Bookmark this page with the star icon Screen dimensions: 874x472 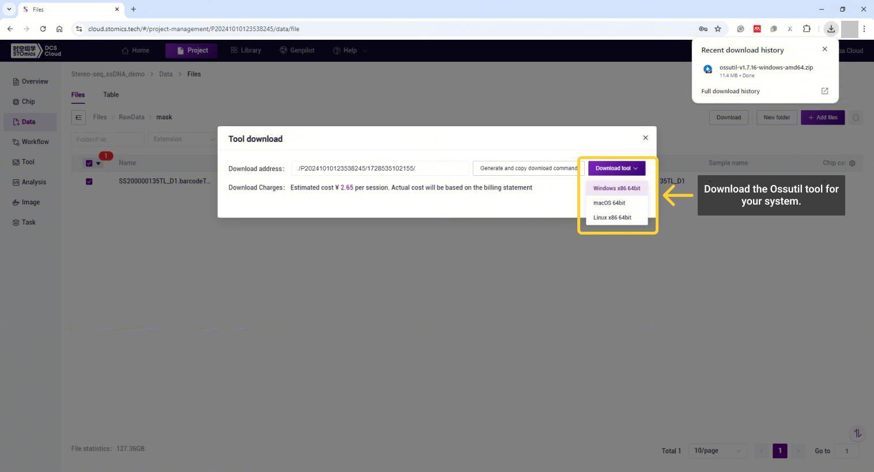718,29
